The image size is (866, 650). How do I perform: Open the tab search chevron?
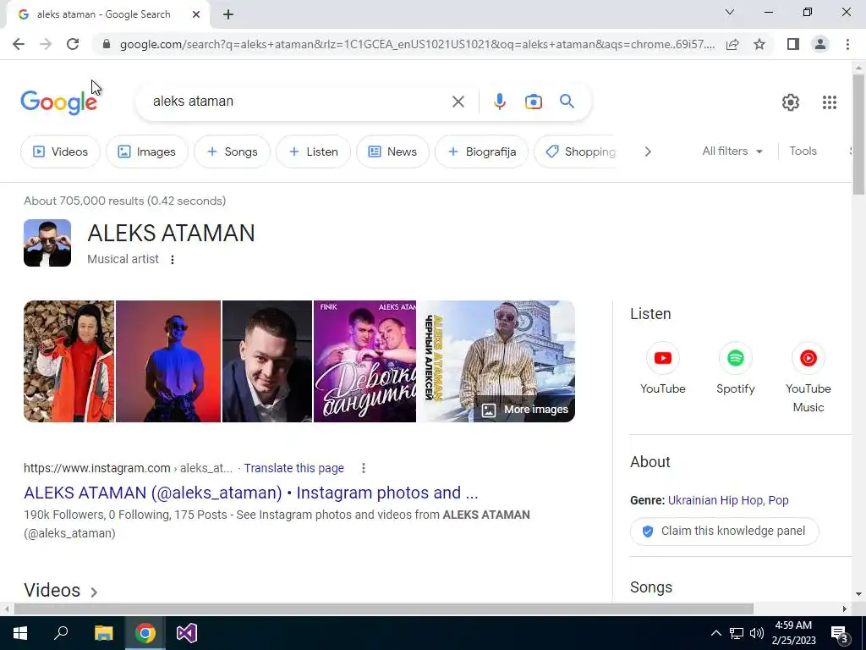(x=730, y=12)
